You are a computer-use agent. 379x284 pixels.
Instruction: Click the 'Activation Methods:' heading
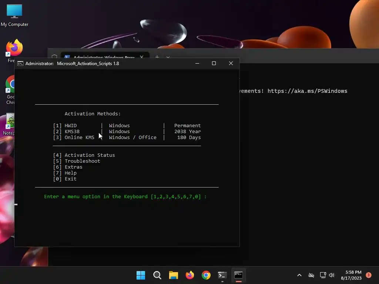(x=93, y=114)
